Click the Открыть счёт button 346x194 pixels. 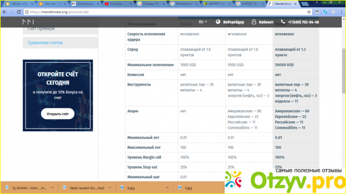tap(57, 114)
